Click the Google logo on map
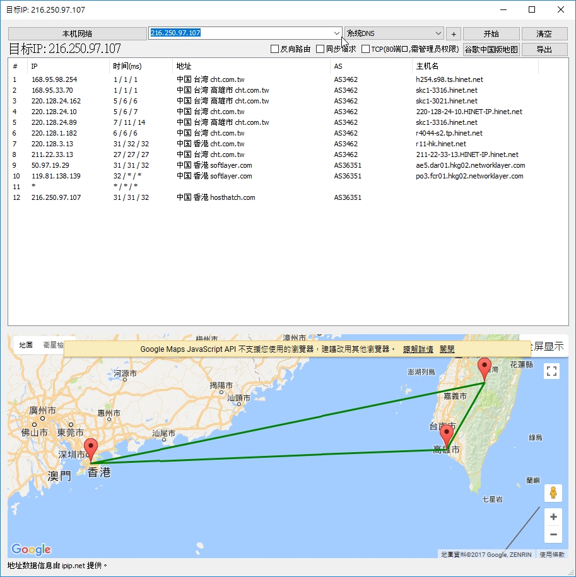Viewport: 576px width, 577px height. tap(32, 549)
